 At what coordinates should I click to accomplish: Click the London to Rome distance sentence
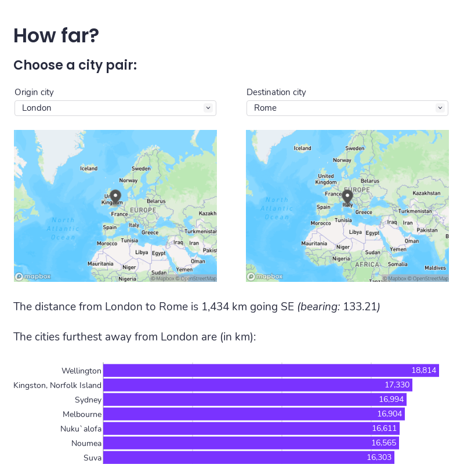pos(197,307)
